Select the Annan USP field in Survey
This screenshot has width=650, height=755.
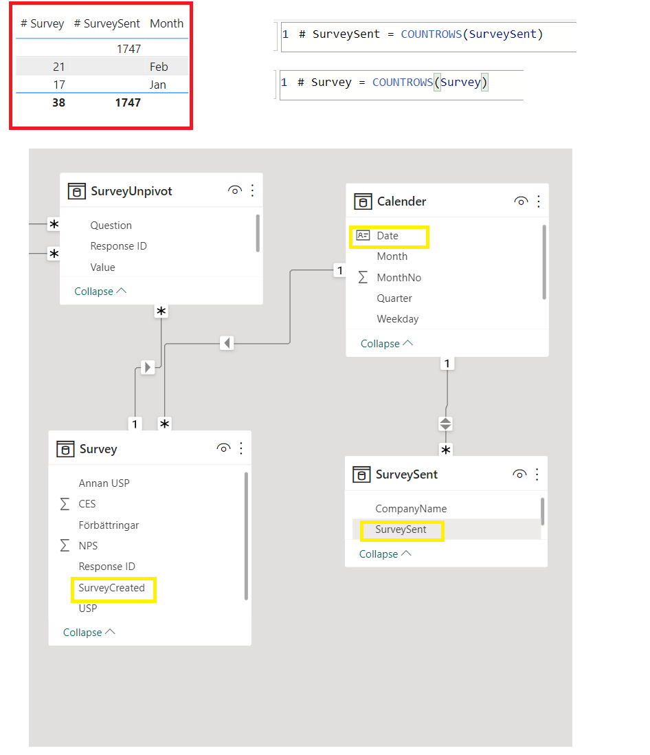[104, 483]
